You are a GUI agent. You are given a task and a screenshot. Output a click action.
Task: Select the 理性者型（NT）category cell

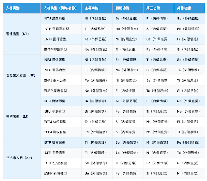tap(17, 34)
